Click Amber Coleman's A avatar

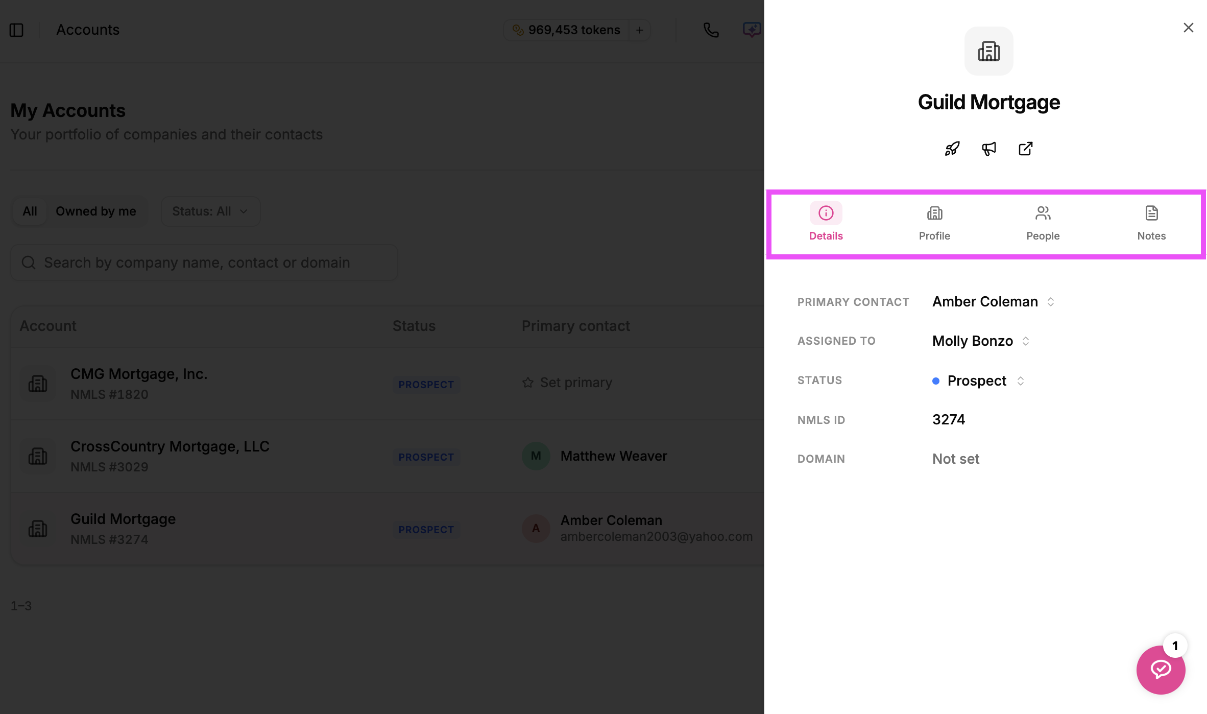[x=536, y=529]
